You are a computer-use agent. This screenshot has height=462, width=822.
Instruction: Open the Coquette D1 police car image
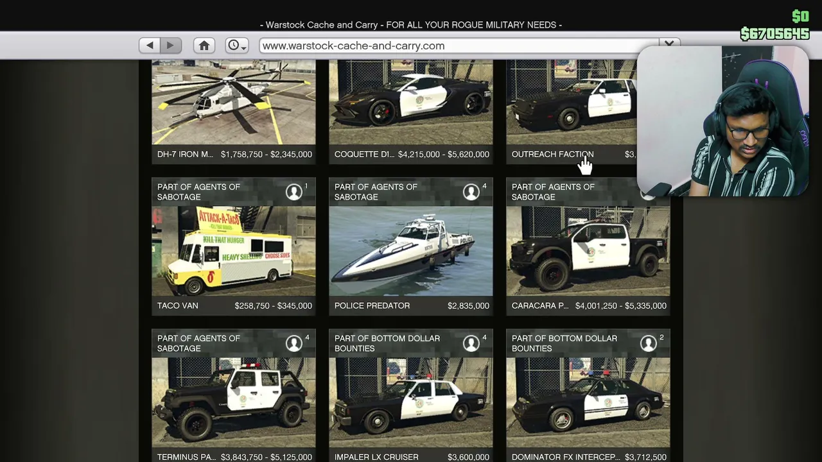point(411,103)
